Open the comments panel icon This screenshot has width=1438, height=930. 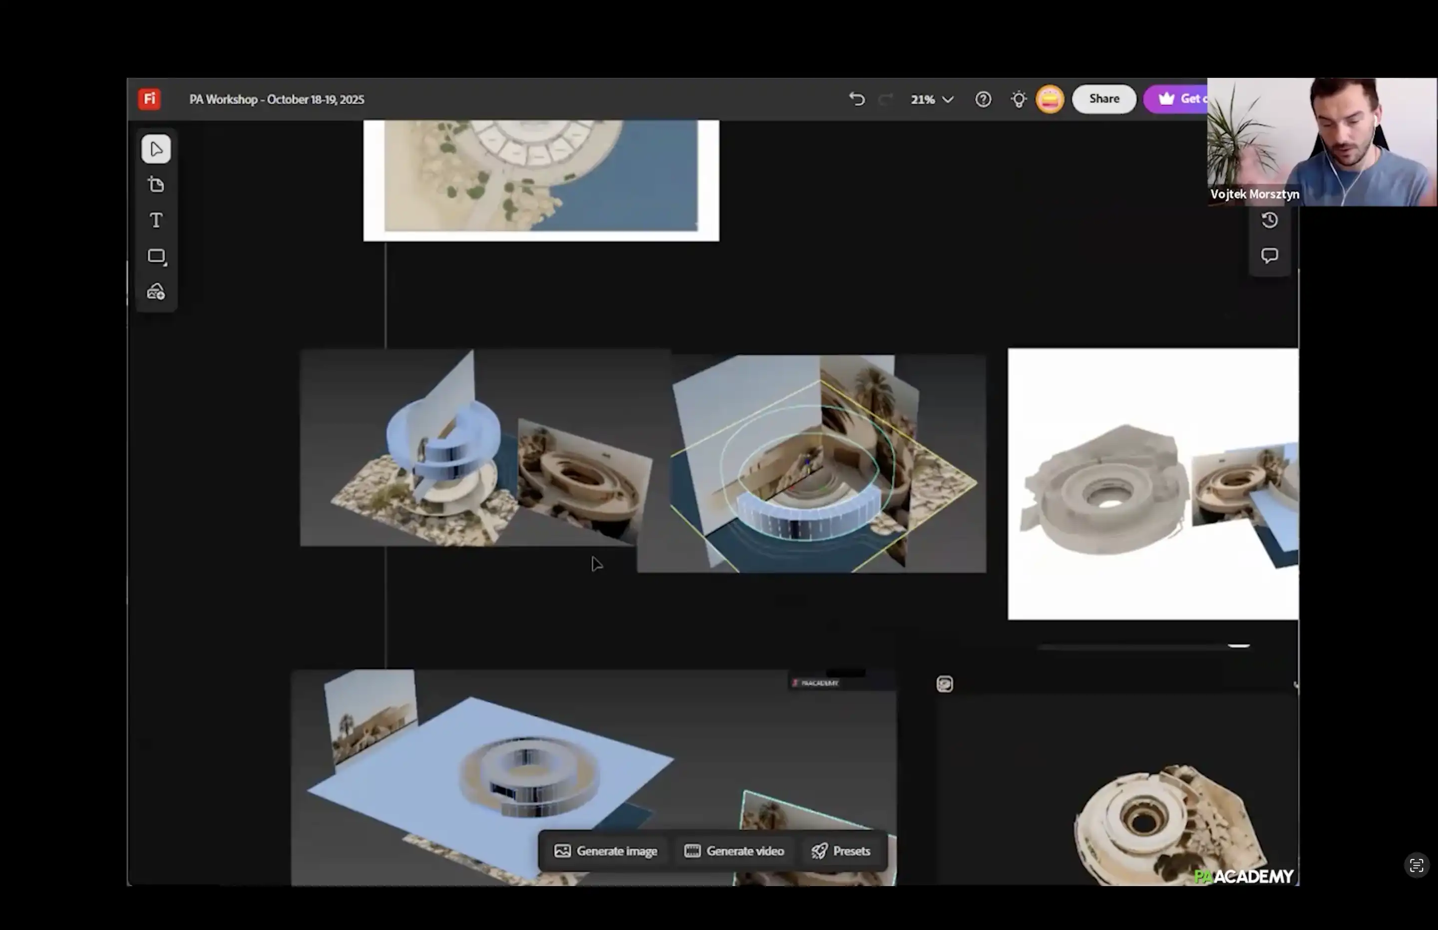pos(1269,255)
